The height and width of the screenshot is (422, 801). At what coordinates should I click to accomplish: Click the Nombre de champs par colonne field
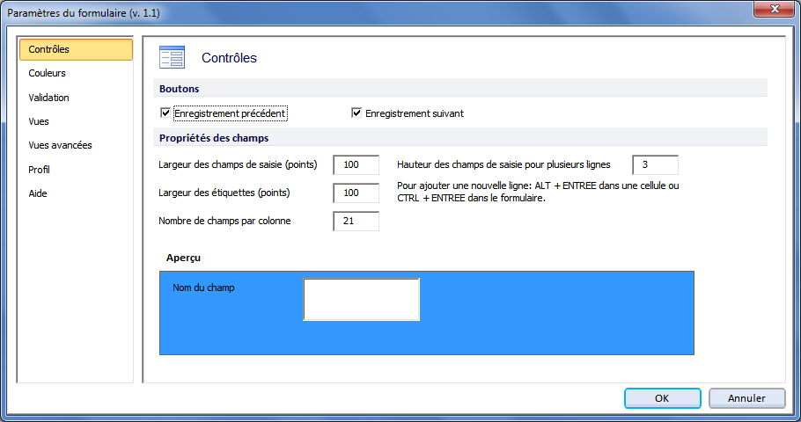356,221
